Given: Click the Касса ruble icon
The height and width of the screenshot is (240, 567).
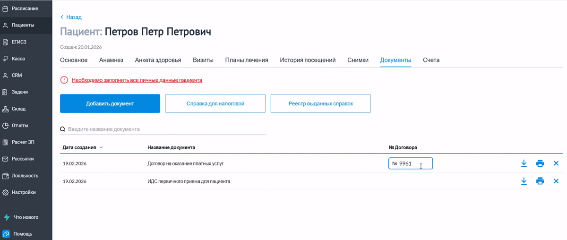Looking at the screenshot, I should [6, 59].
